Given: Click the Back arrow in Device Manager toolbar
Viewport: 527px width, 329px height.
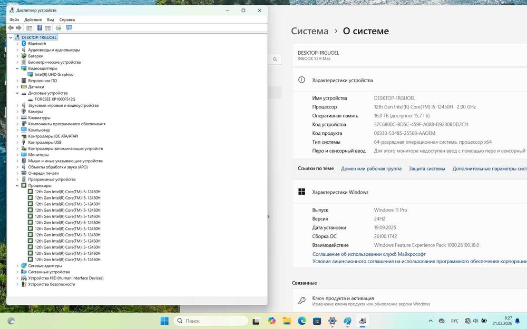Looking at the screenshot, I should 11,28.
